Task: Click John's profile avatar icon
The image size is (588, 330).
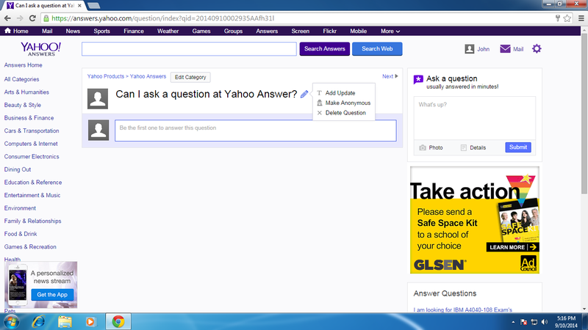Action: tap(470, 49)
